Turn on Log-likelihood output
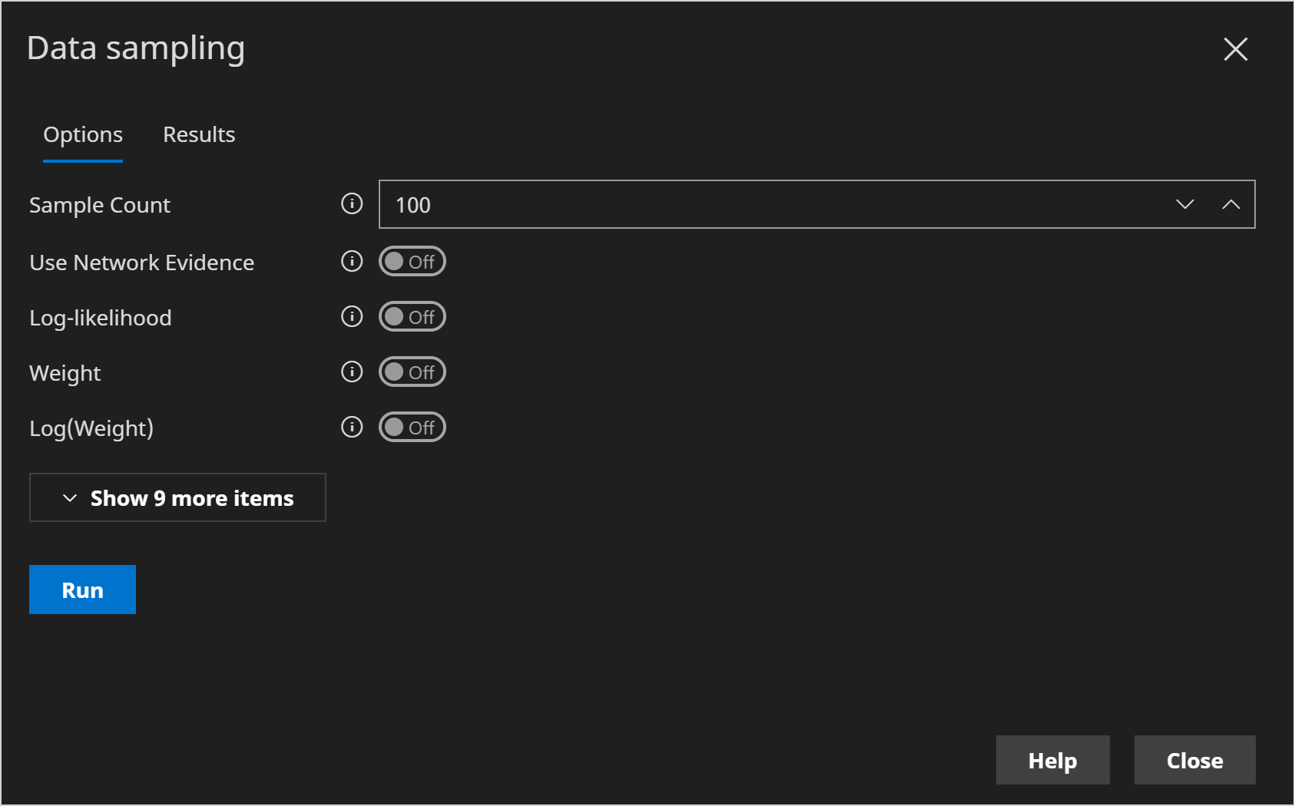 [412, 316]
